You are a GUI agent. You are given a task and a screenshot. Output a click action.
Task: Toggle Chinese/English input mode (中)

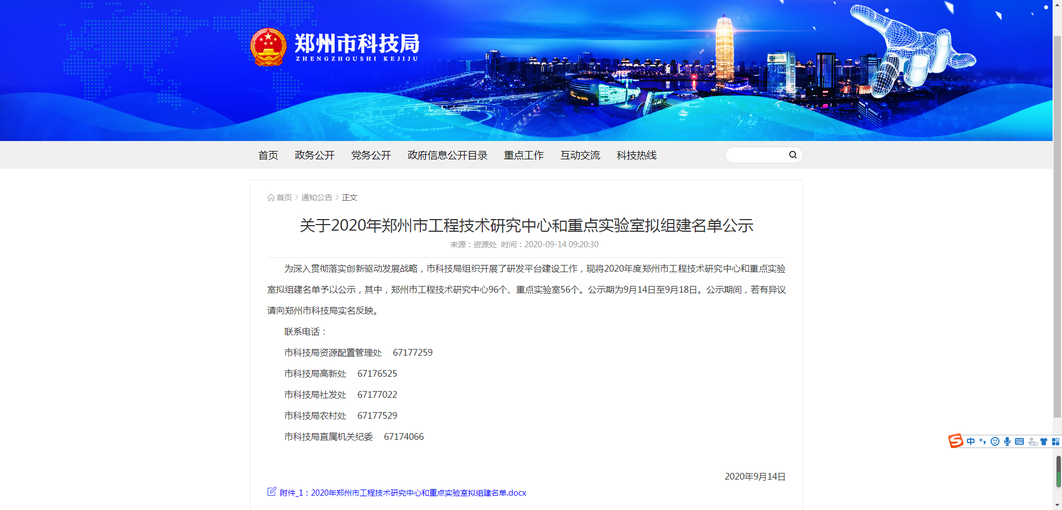click(x=971, y=441)
